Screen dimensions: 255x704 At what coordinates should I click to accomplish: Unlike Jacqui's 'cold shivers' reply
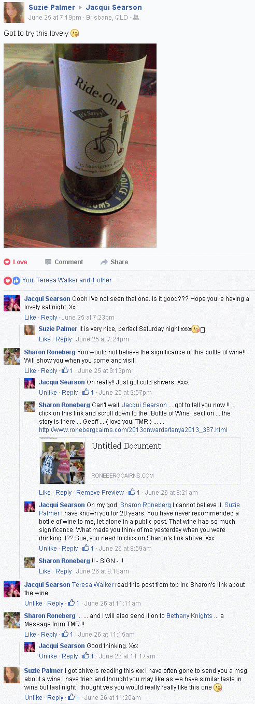click(48, 393)
